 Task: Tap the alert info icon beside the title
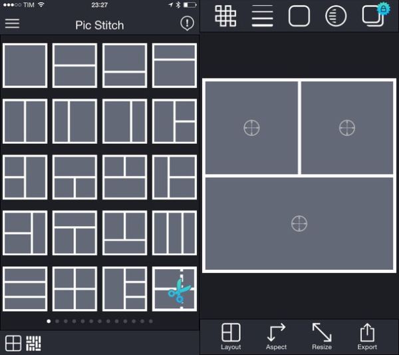187,24
